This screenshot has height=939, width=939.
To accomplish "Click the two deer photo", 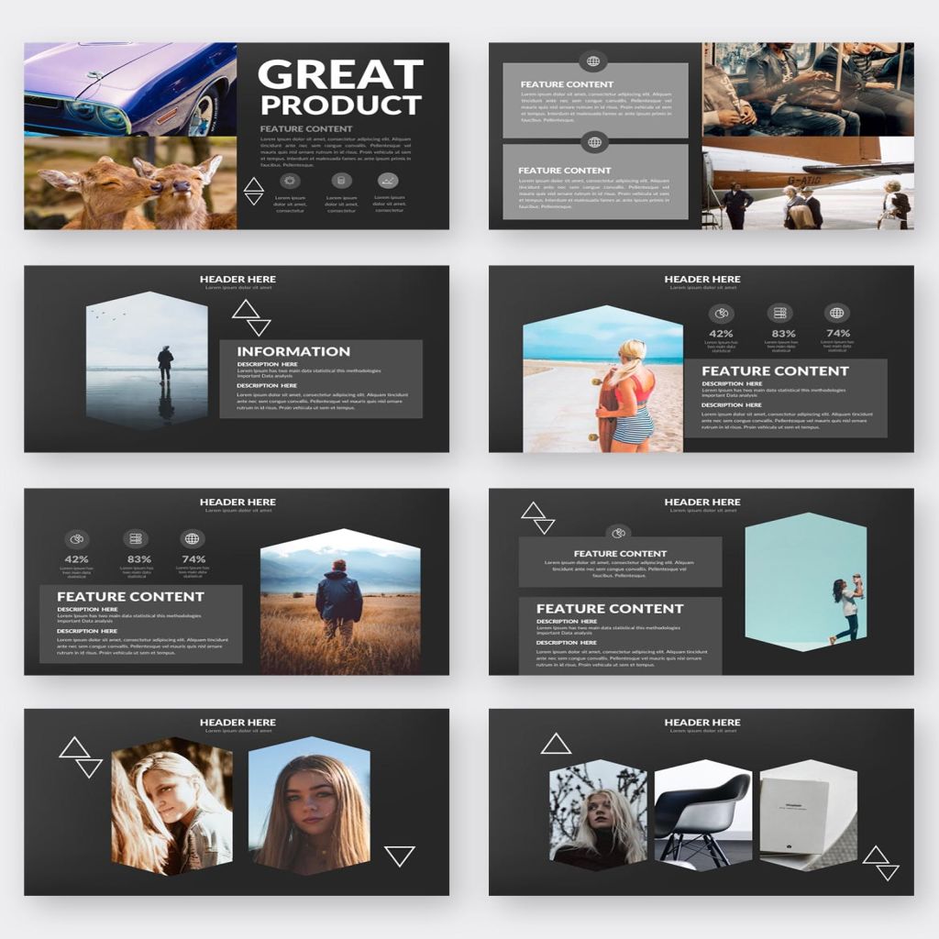I will click(130, 183).
